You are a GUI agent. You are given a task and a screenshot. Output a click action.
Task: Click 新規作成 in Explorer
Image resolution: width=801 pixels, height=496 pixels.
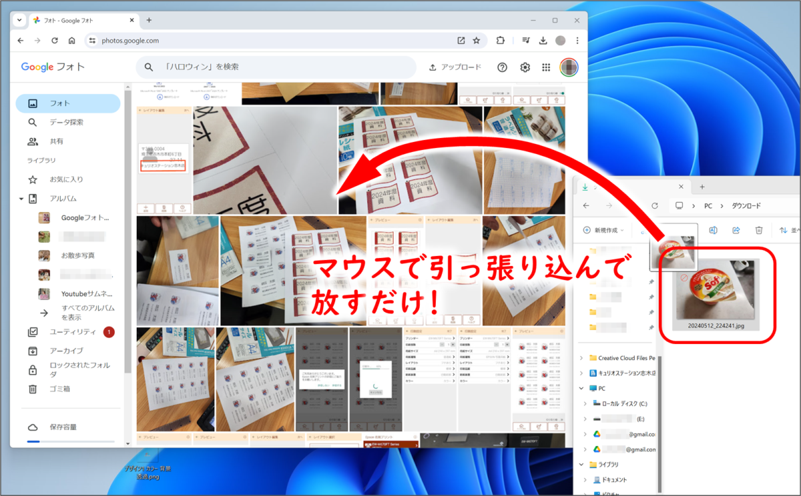point(603,230)
